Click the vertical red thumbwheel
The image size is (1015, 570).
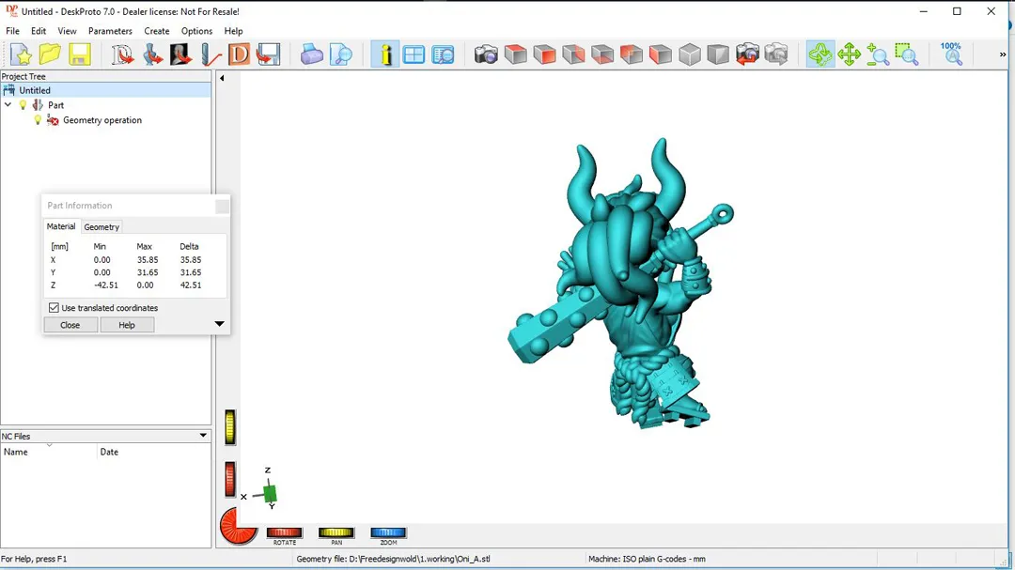point(230,480)
